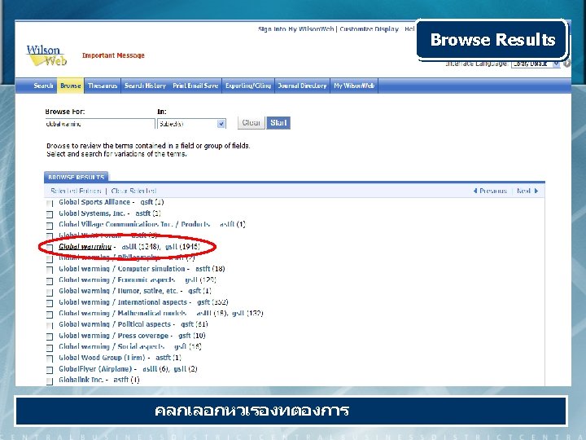Open Global warming / Economic aspects entry
The width and height of the screenshot is (586, 440).
(x=116, y=279)
